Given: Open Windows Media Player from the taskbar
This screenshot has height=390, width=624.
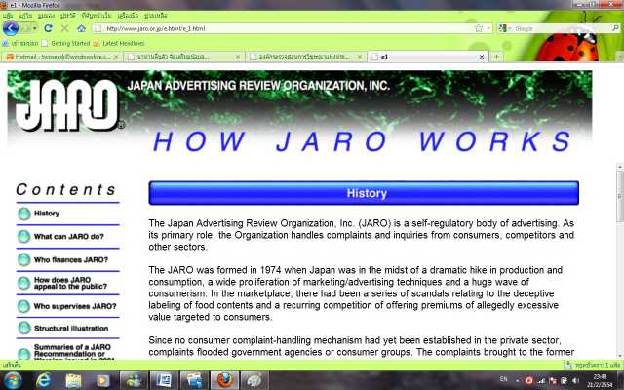Looking at the screenshot, I should [102, 381].
